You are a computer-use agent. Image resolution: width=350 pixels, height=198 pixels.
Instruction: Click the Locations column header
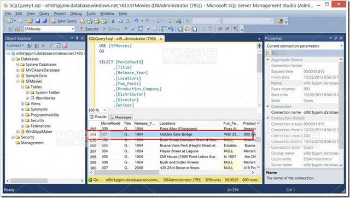click(167, 123)
